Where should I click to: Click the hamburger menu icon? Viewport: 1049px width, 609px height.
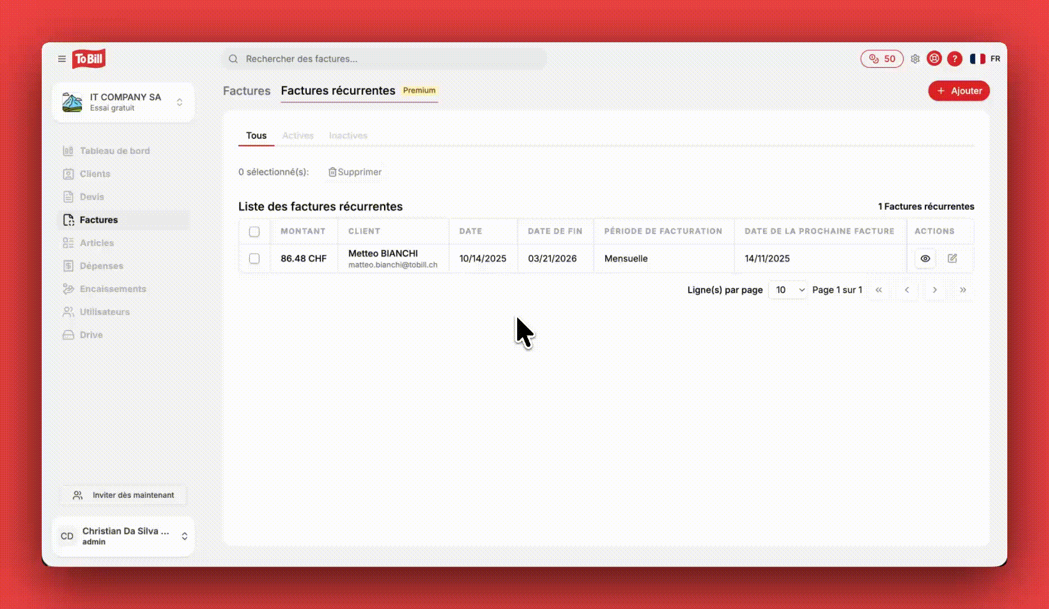click(62, 59)
